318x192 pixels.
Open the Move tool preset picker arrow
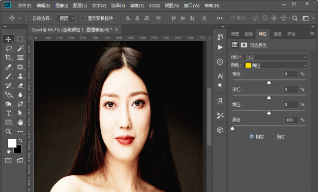(x=19, y=18)
